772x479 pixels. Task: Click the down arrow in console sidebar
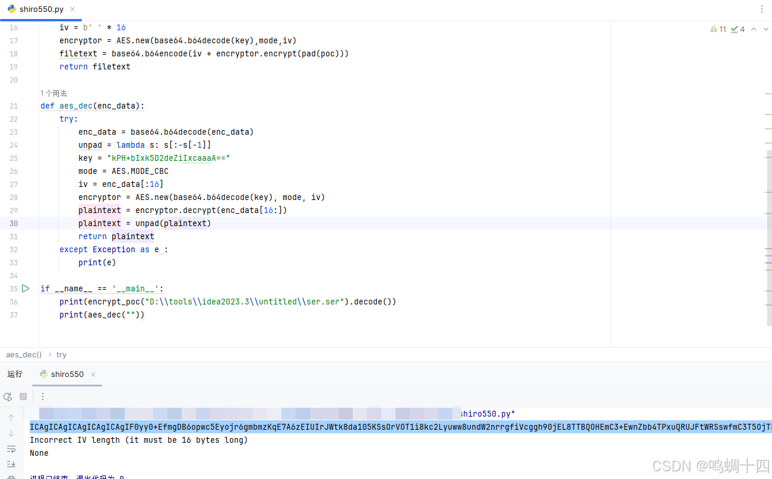pos(11,433)
